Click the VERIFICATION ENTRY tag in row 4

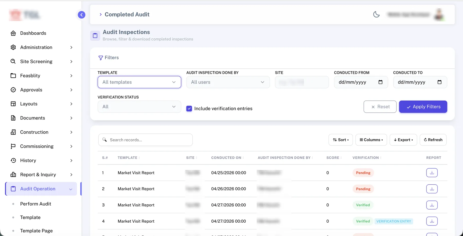coord(394,221)
